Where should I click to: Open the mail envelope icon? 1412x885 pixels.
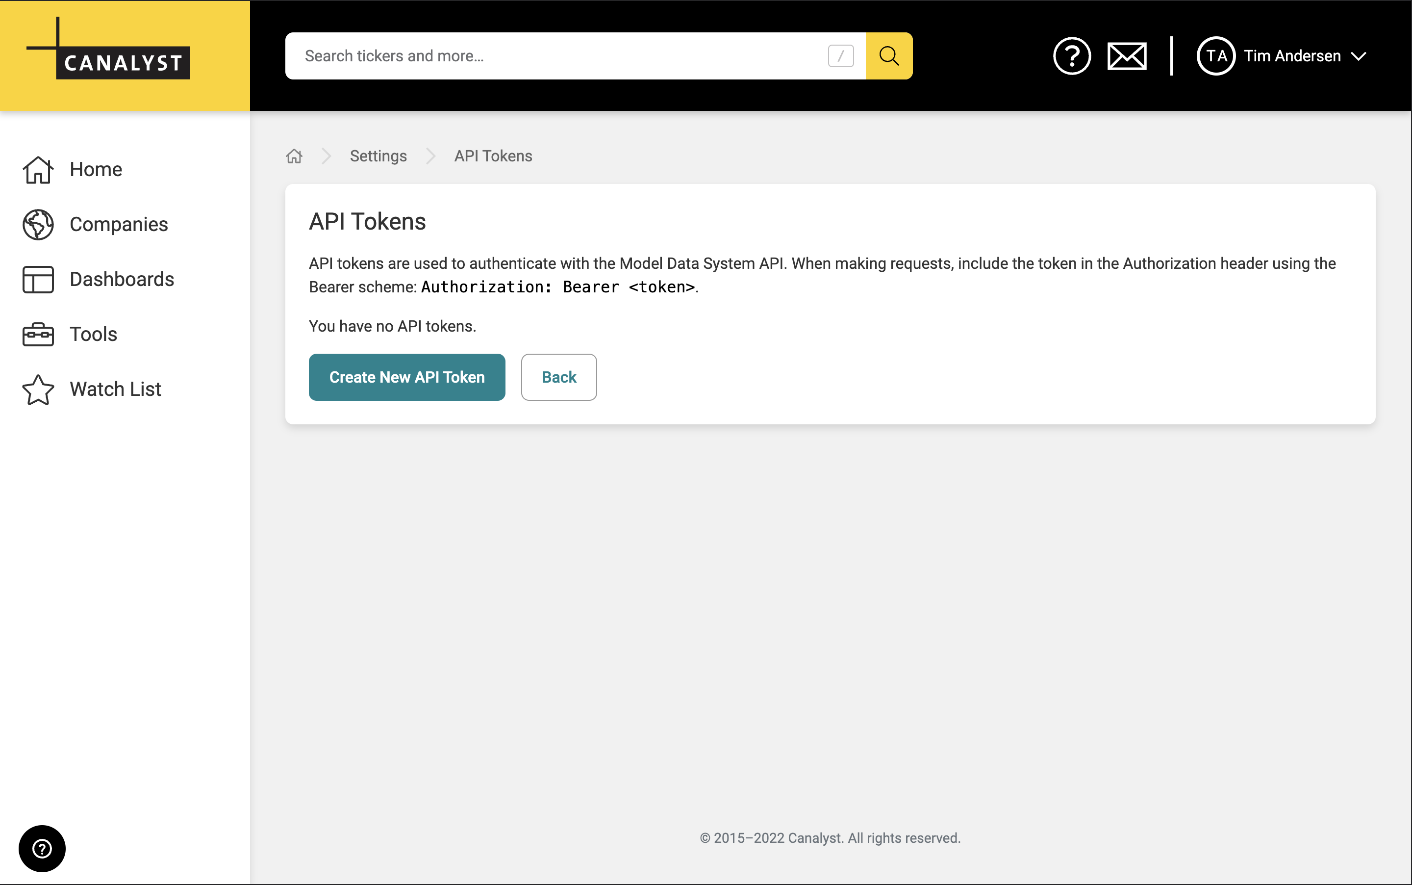pyautogui.click(x=1127, y=55)
